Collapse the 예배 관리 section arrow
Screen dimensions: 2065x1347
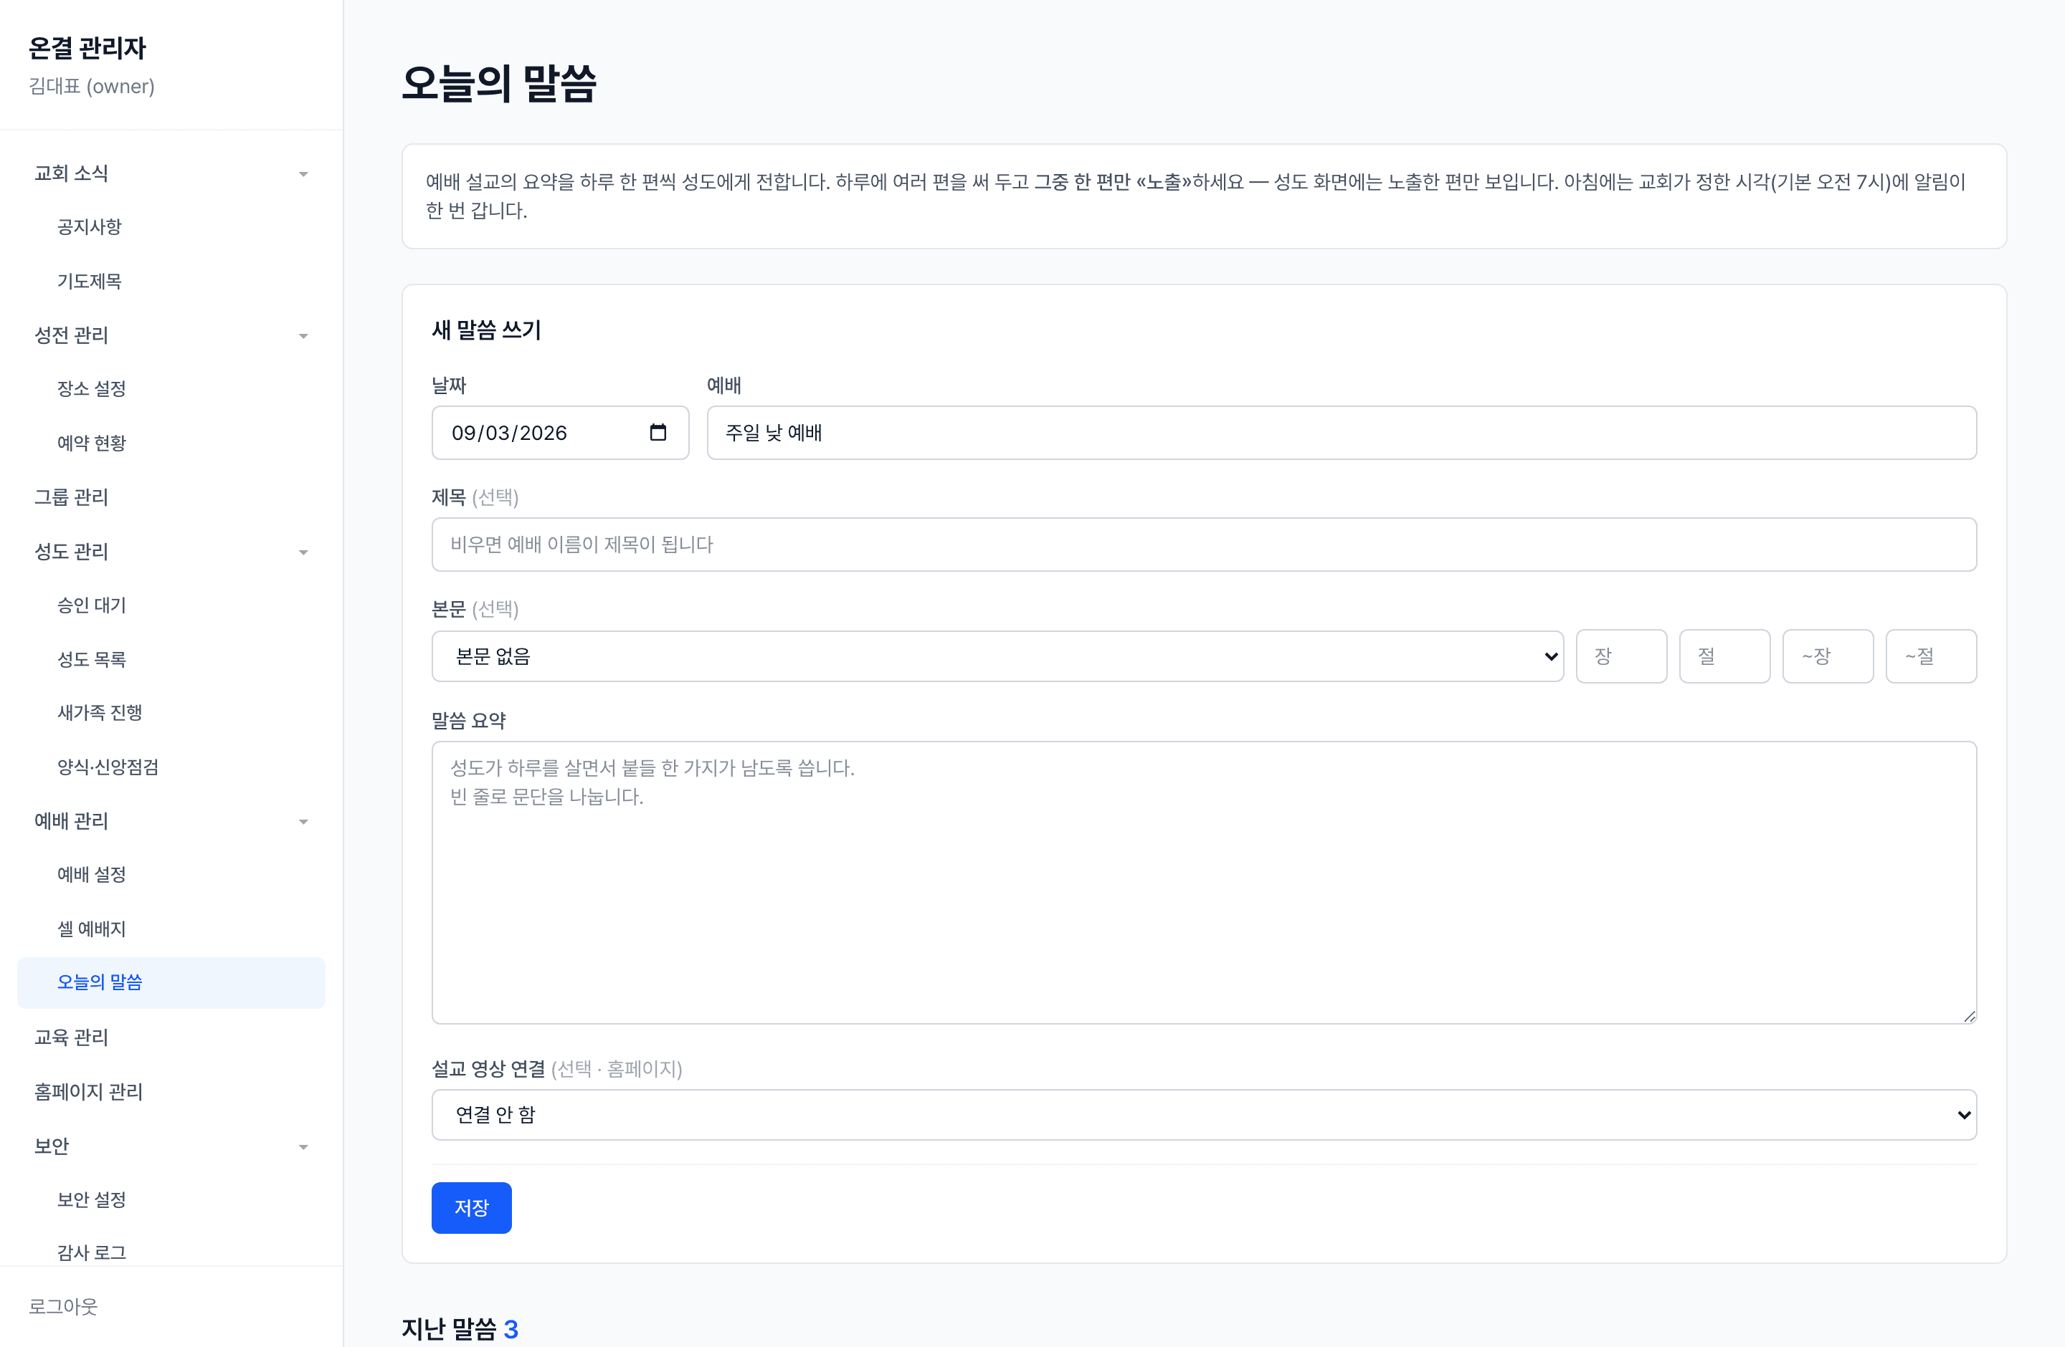pyautogui.click(x=304, y=822)
